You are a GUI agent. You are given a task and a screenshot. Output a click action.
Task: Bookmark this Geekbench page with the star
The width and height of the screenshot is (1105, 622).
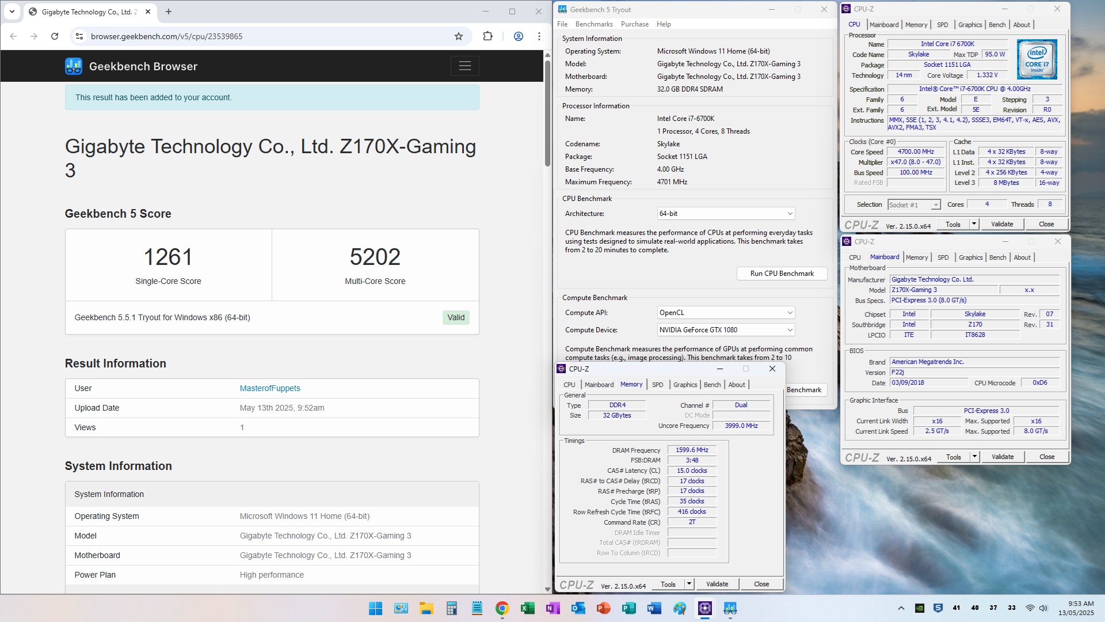(459, 36)
